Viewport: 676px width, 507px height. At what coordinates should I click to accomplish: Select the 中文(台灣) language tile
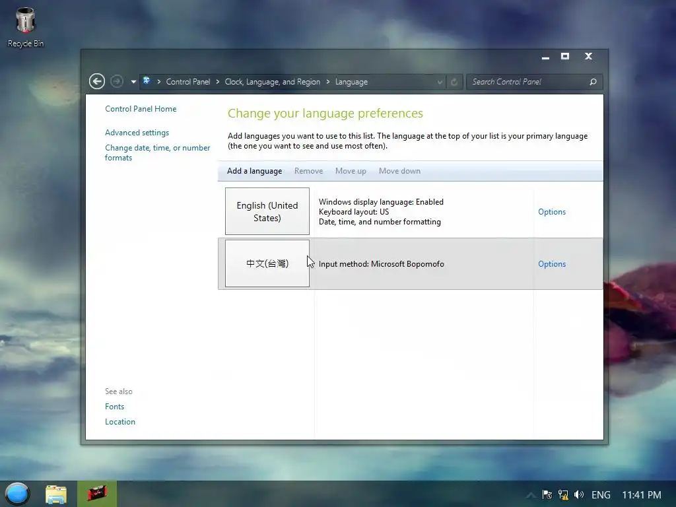267,263
